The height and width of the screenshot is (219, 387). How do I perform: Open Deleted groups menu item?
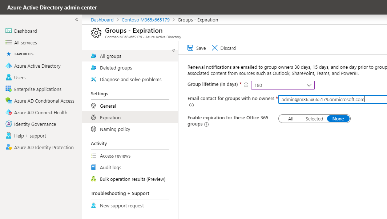click(x=130, y=67)
